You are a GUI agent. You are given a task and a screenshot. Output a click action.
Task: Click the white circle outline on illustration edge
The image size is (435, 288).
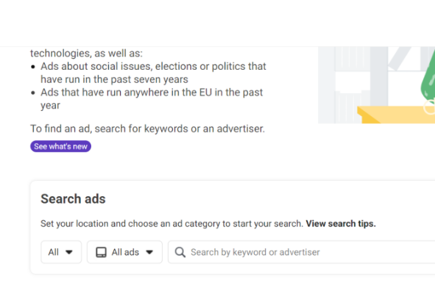pyautogui.click(x=429, y=107)
